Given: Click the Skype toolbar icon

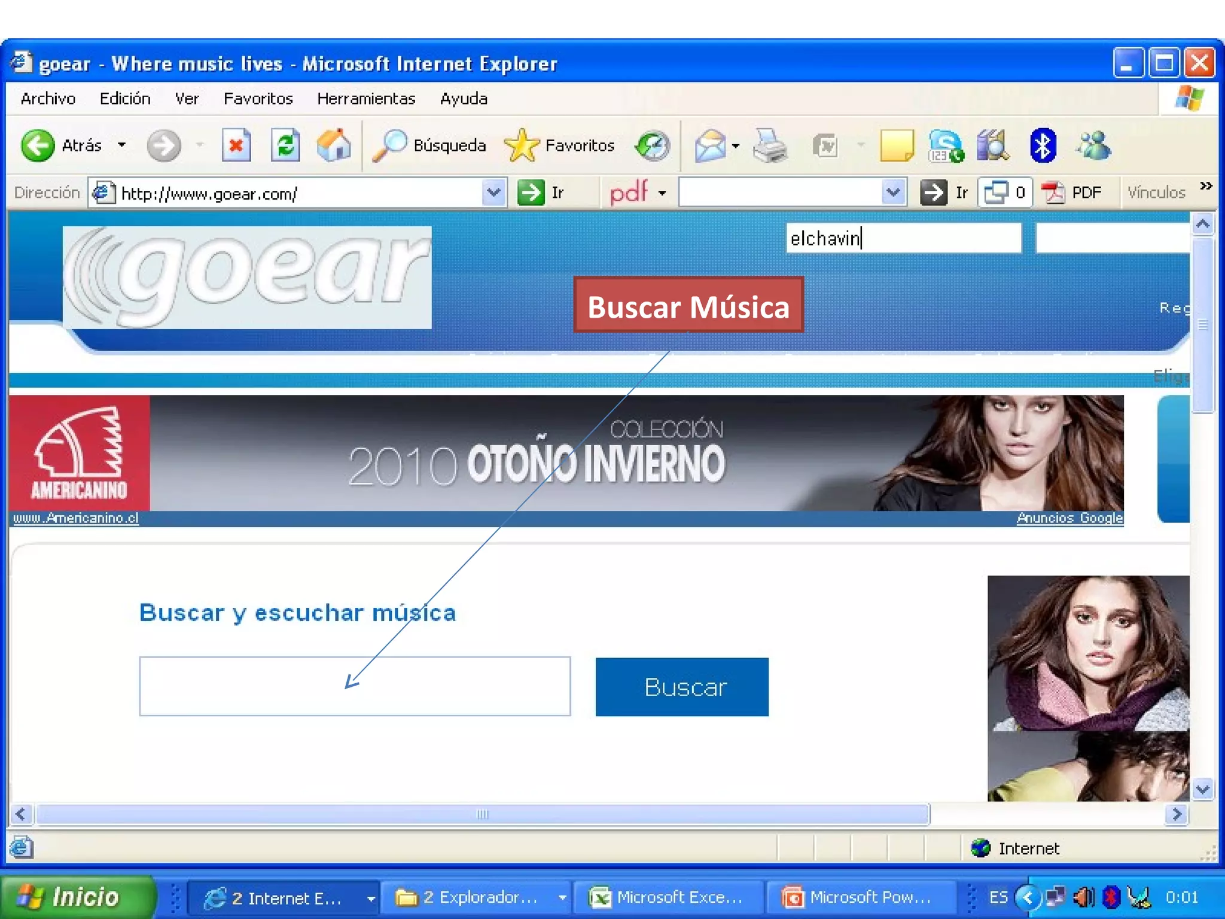Looking at the screenshot, I should pos(946,145).
